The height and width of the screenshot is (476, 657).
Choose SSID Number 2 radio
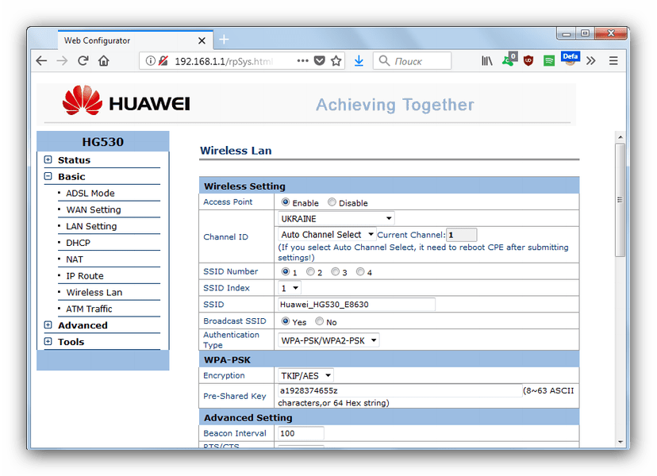[310, 271]
